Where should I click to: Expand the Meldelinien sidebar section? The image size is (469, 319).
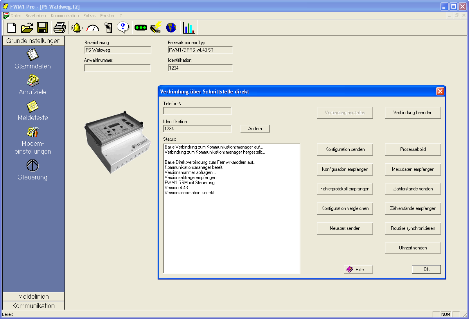pyautogui.click(x=34, y=297)
